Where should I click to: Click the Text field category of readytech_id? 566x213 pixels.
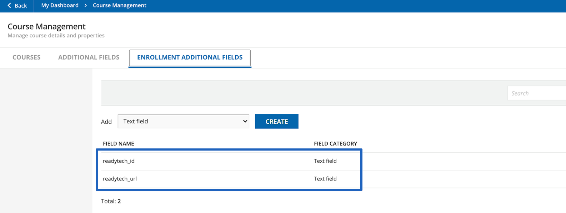[x=325, y=161]
